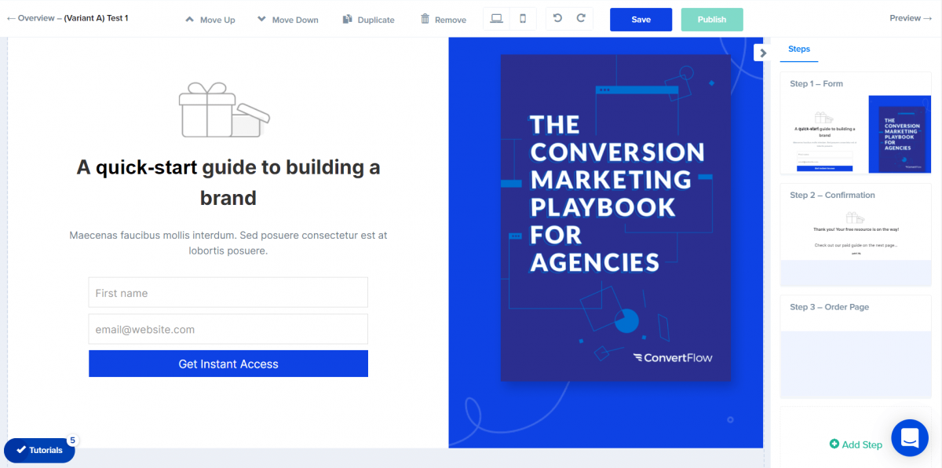Select the Move Down icon
The image size is (942, 468).
(x=261, y=19)
